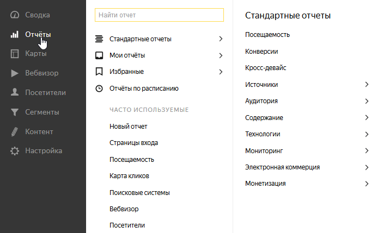The width and height of the screenshot is (377, 233).
Task: Click the Избранные bookmark icon
Action: tap(99, 72)
